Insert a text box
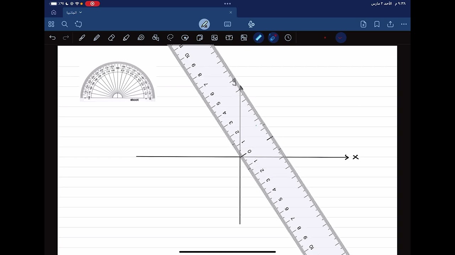 coord(229,38)
